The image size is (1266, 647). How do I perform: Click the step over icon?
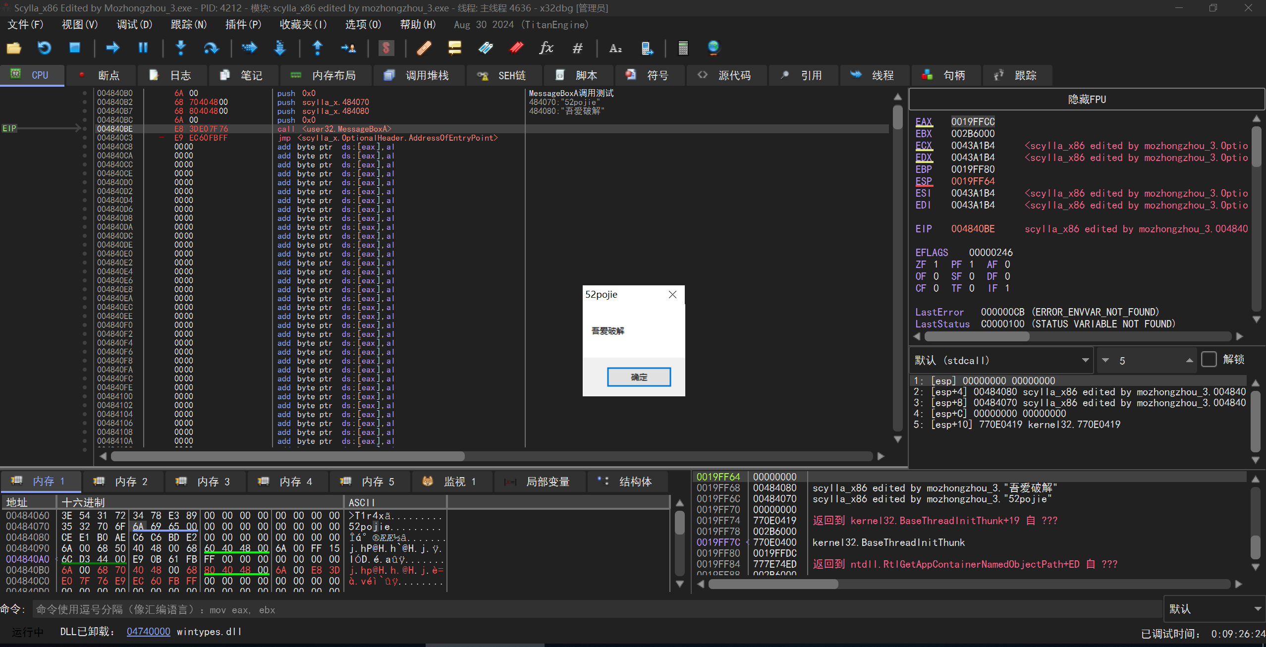coord(211,48)
